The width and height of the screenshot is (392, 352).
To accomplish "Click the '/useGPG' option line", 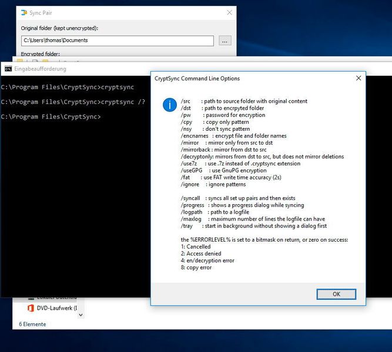I will (x=223, y=171).
